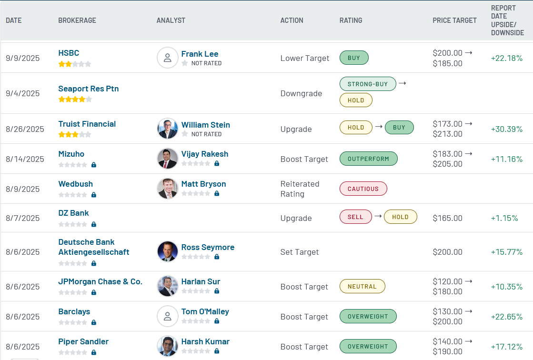
Task: Click the 9/4/2025 date cell
Action: tap(23, 93)
